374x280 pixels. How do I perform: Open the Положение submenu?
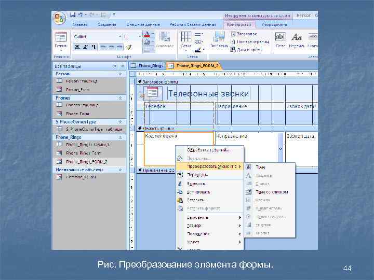[x=210, y=234]
